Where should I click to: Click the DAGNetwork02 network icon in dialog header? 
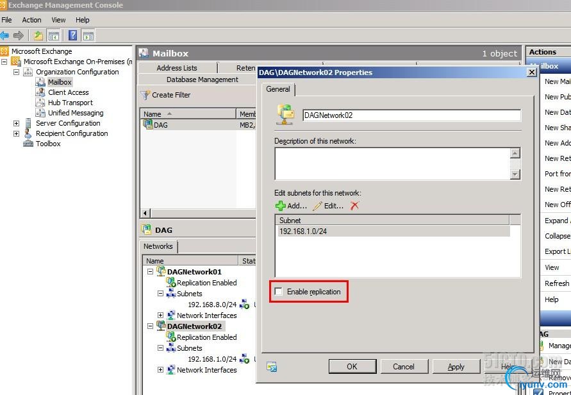tap(286, 114)
